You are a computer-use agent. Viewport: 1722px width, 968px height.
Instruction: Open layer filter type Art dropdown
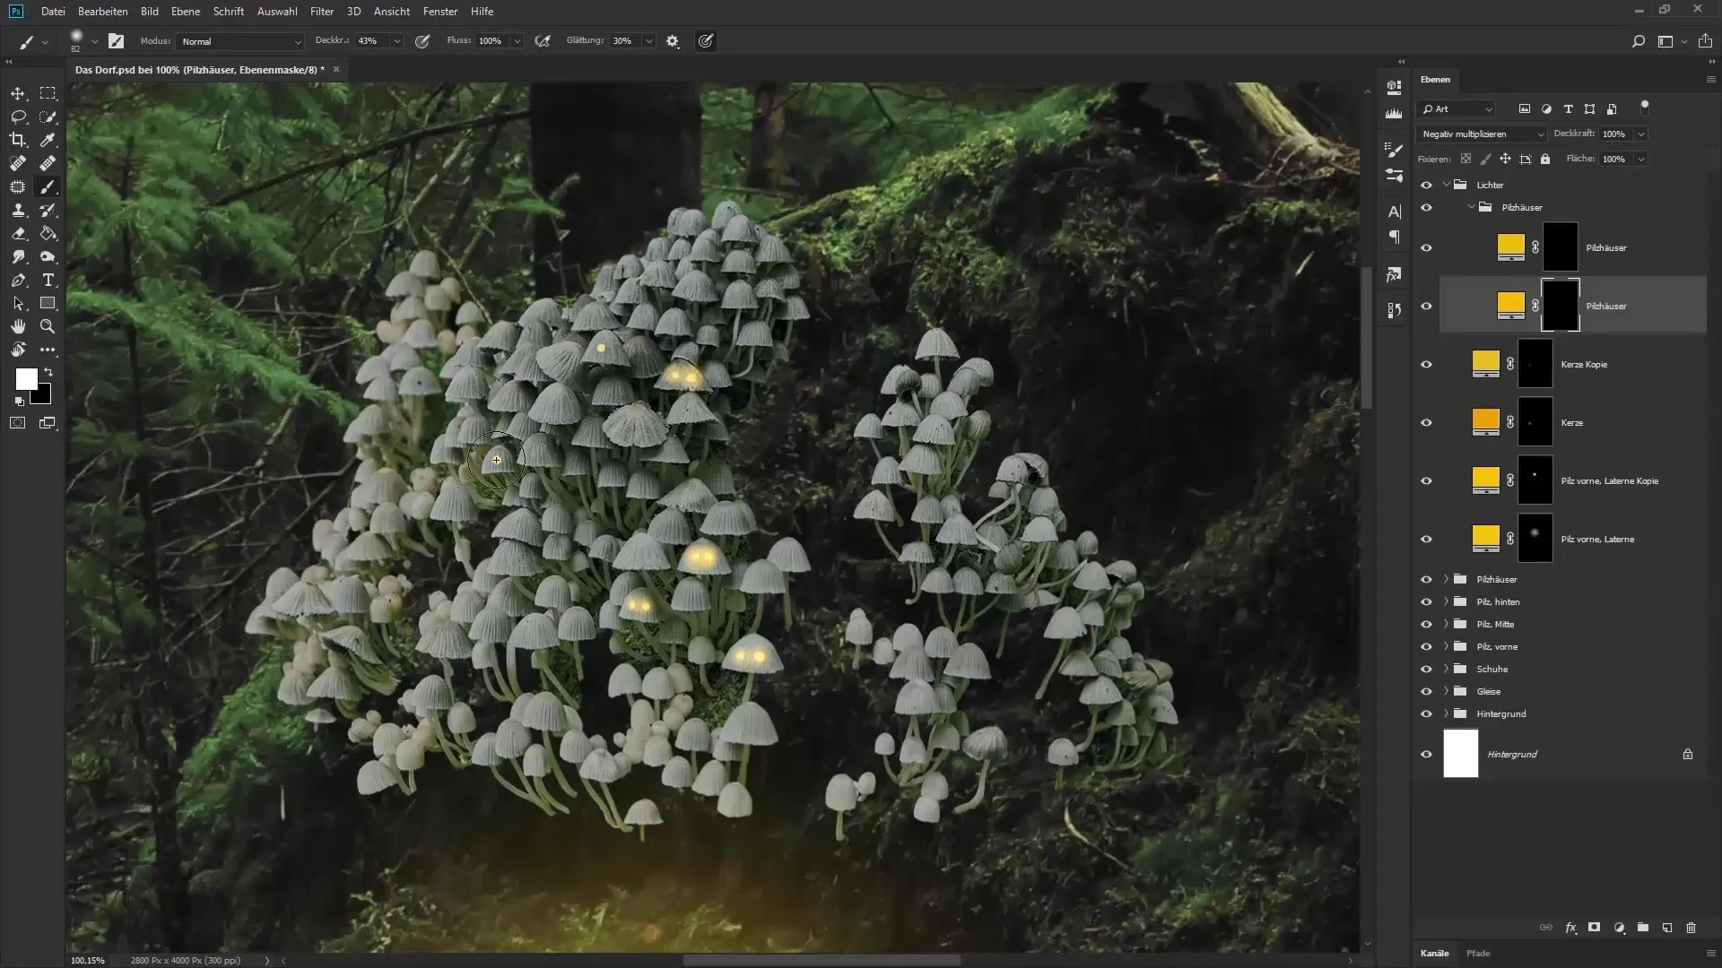(1457, 108)
